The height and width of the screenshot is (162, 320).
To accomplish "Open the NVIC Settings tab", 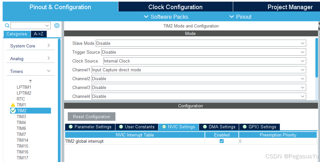I will (x=179, y=127).
